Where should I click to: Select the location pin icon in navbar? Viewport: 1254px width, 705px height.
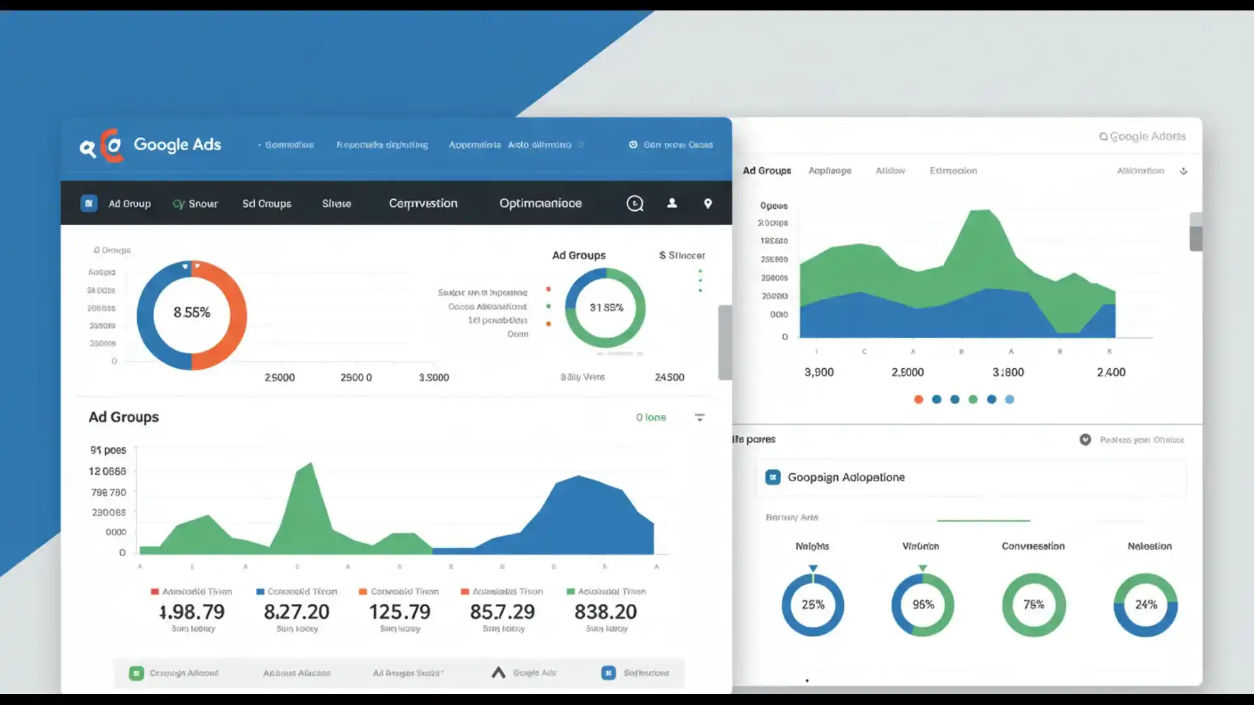pos(708,203)
